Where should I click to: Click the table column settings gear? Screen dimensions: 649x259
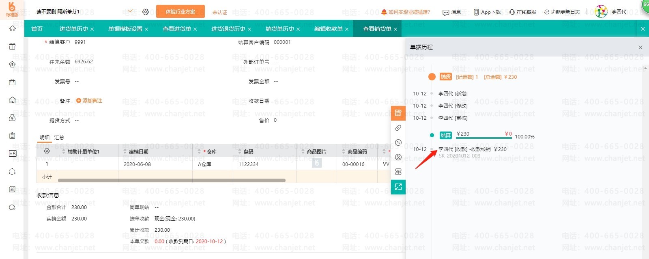click(47, 151)
